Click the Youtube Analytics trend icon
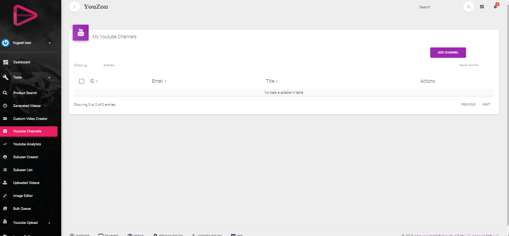 coord(5,144)
